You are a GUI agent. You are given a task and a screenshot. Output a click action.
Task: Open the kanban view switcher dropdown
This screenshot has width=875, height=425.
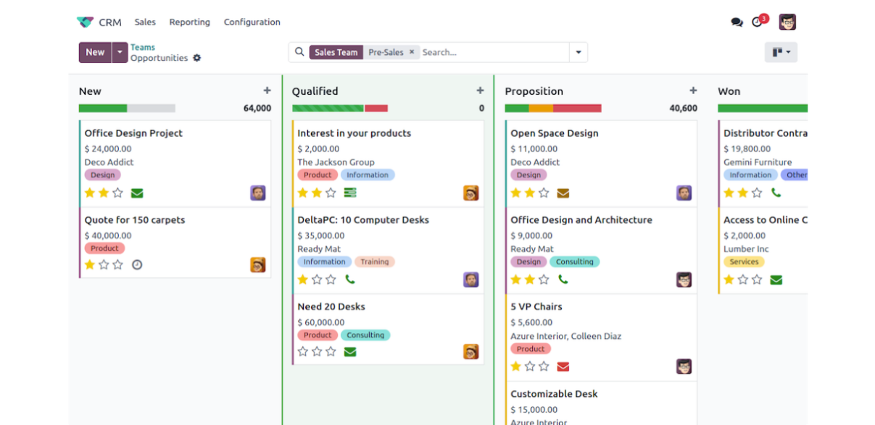pyautogui.click(x=781, y=52)
